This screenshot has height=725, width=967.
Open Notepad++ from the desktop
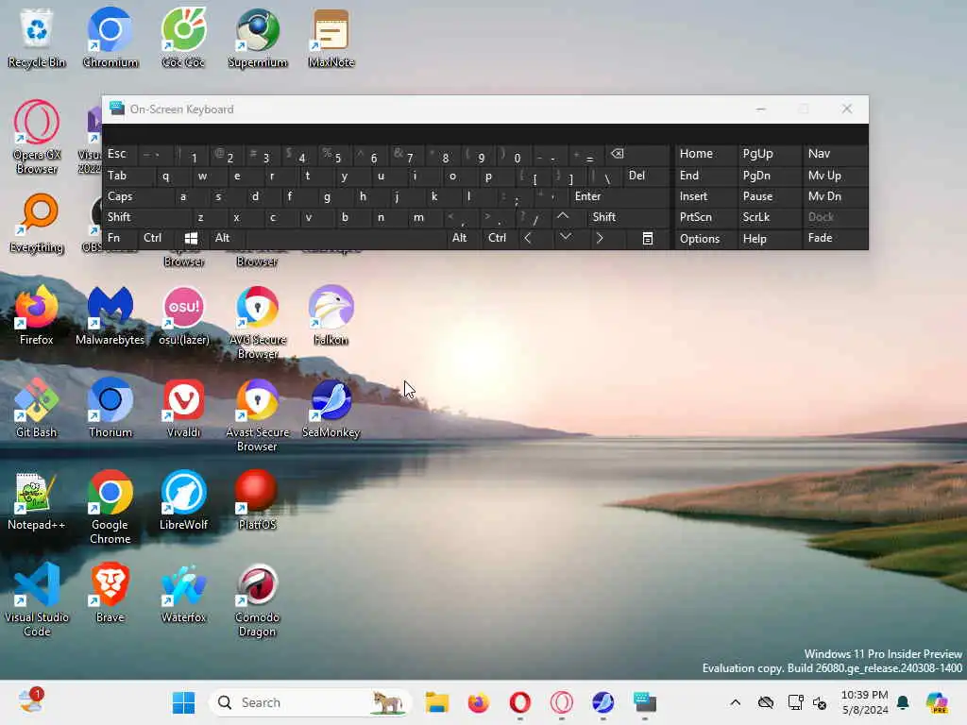click(x=37, y=500)
